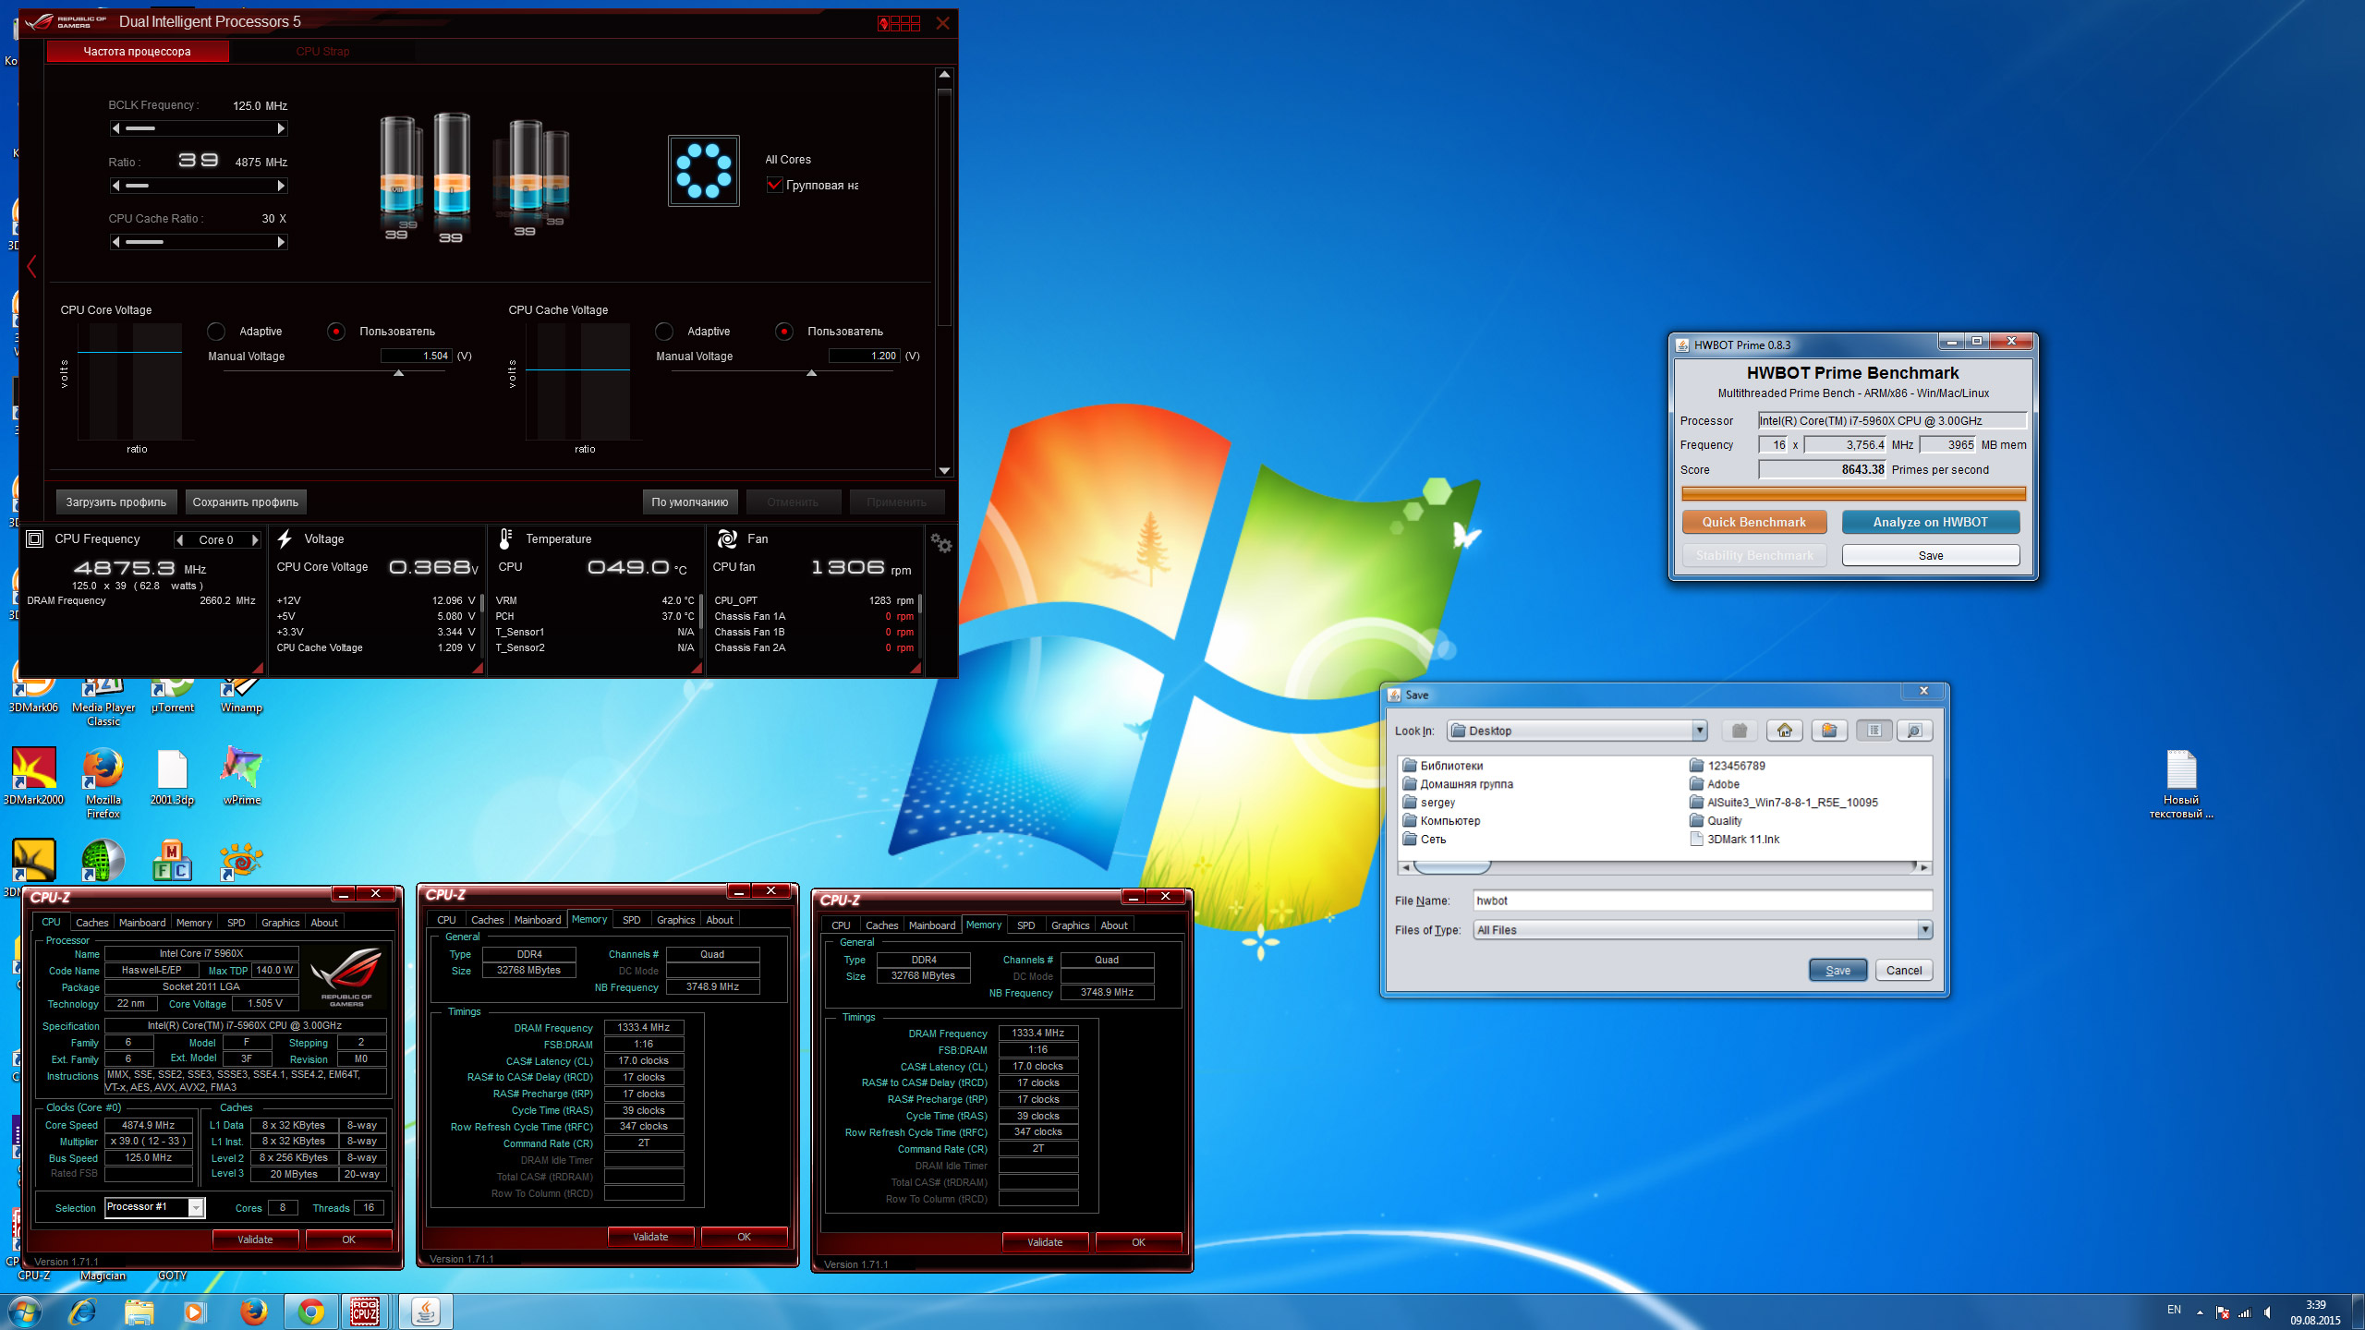
Task: Click the Create New Folder icon
Action: pos(1828,731)
